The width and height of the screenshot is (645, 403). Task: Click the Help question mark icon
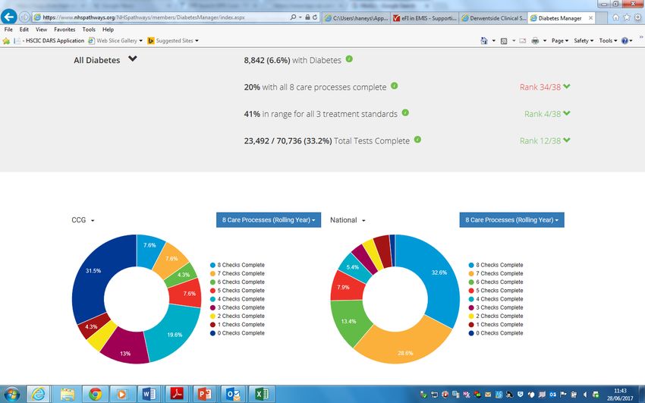[x=625, y=41]
